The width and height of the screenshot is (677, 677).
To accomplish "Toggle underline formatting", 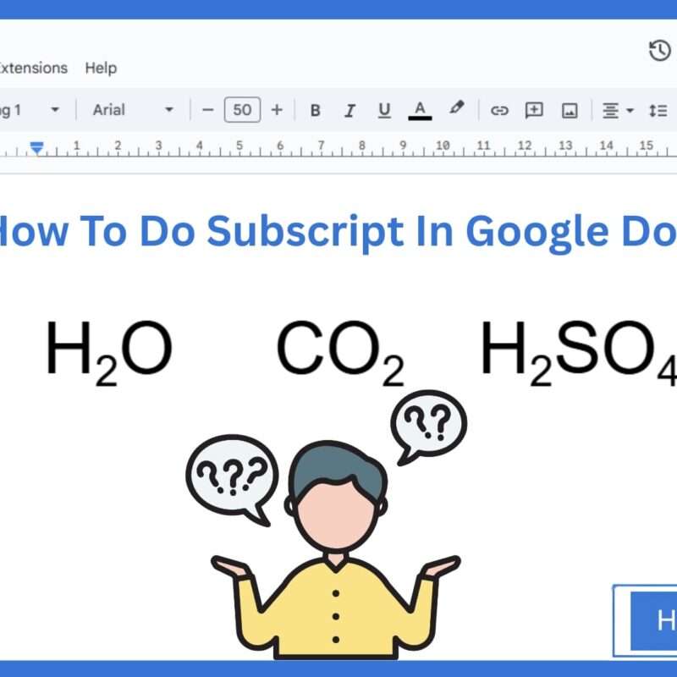I will click(x=384, y=111).
